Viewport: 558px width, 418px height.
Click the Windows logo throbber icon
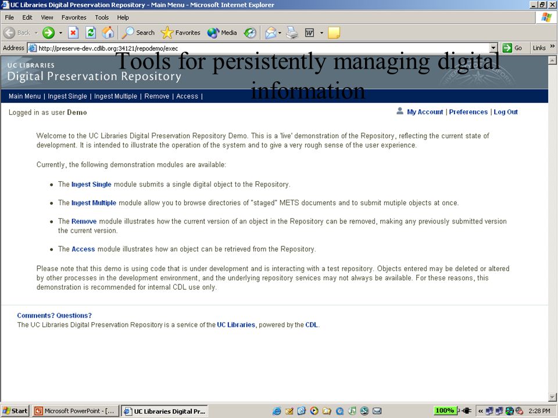(x=546, y=17)
